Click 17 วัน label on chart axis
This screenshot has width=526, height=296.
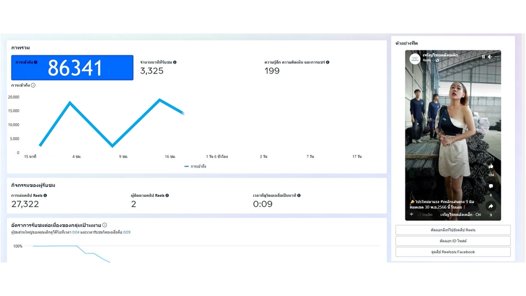tap(357, 157)
